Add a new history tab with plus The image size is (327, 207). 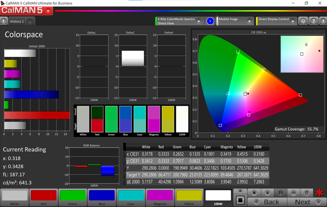(x=30, y=22)
